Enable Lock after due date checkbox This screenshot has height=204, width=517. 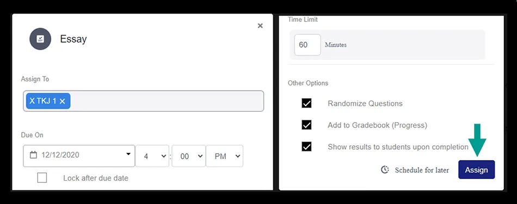point(42,178)
